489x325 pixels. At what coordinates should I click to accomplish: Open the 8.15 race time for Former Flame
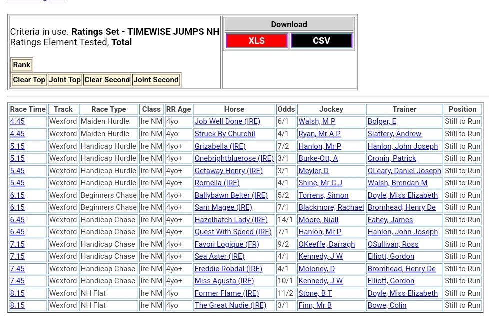coord(17,293)
